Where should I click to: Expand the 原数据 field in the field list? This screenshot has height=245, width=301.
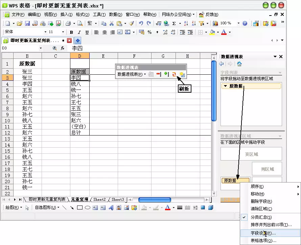click(x=226, y=86)
